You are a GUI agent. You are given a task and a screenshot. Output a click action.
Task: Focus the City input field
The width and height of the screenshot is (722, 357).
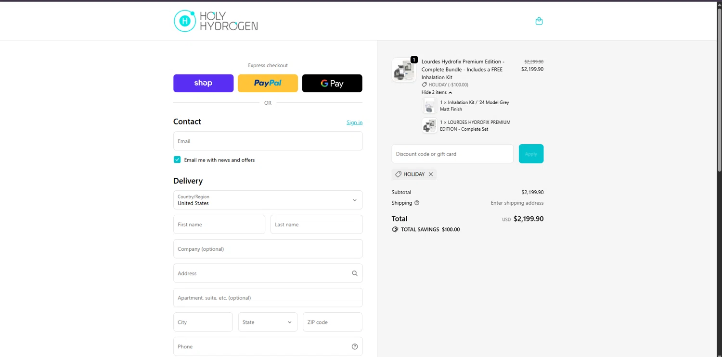[x=203, y=322]
